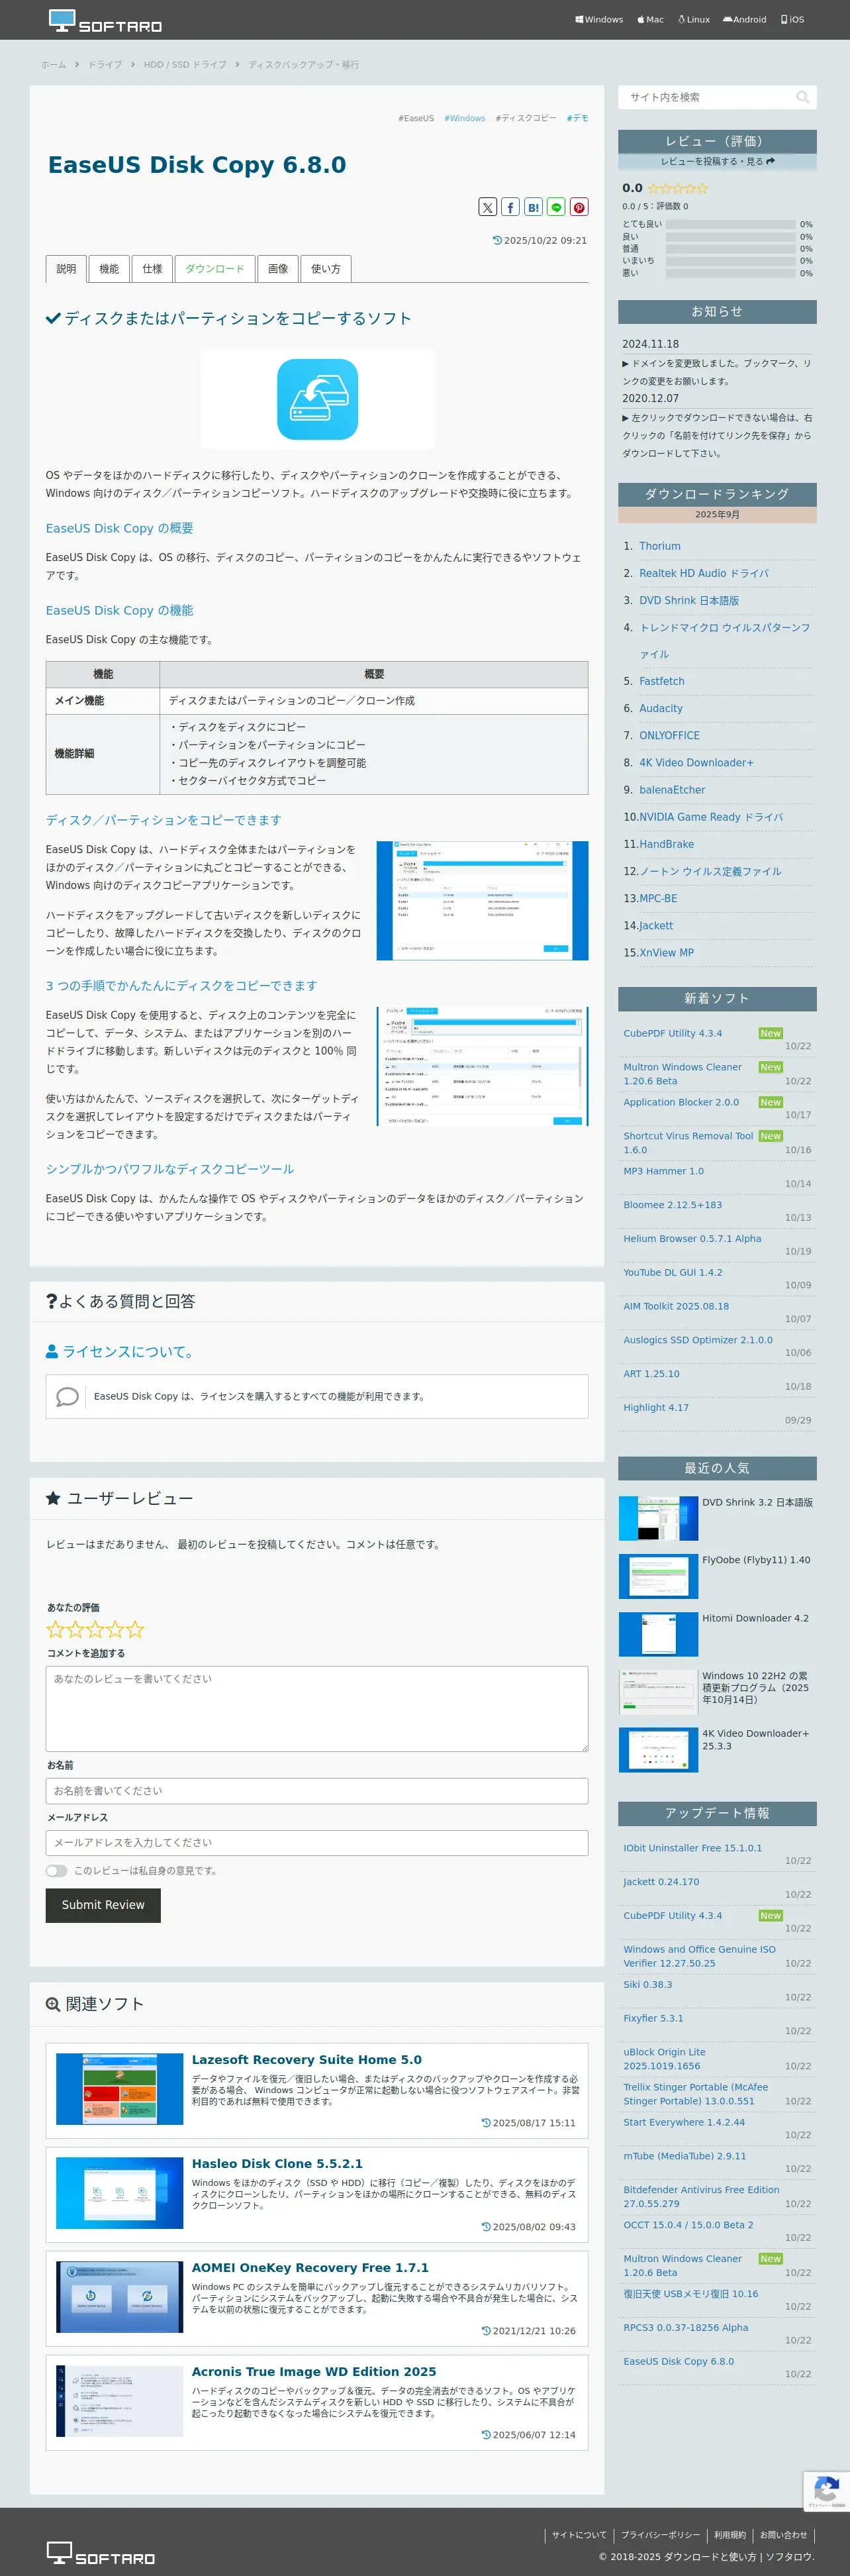Open 4K Video Downloader+ 25.3.3 thumbnail

tap(658, 1750)
